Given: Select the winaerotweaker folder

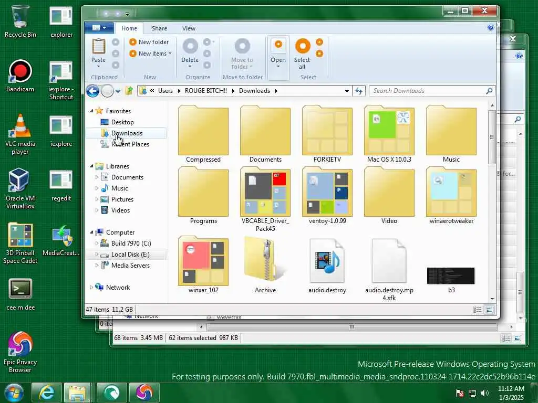Looking at the screenshot, I should tap(451, 196).
